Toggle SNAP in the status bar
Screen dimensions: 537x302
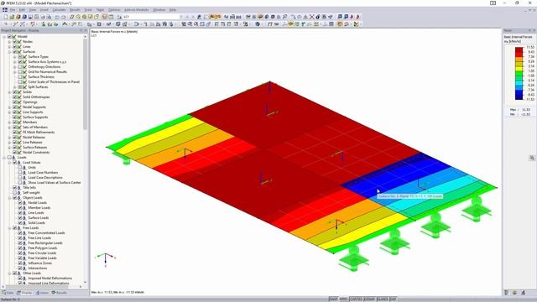pyautogui.click(x=333, y=299)
